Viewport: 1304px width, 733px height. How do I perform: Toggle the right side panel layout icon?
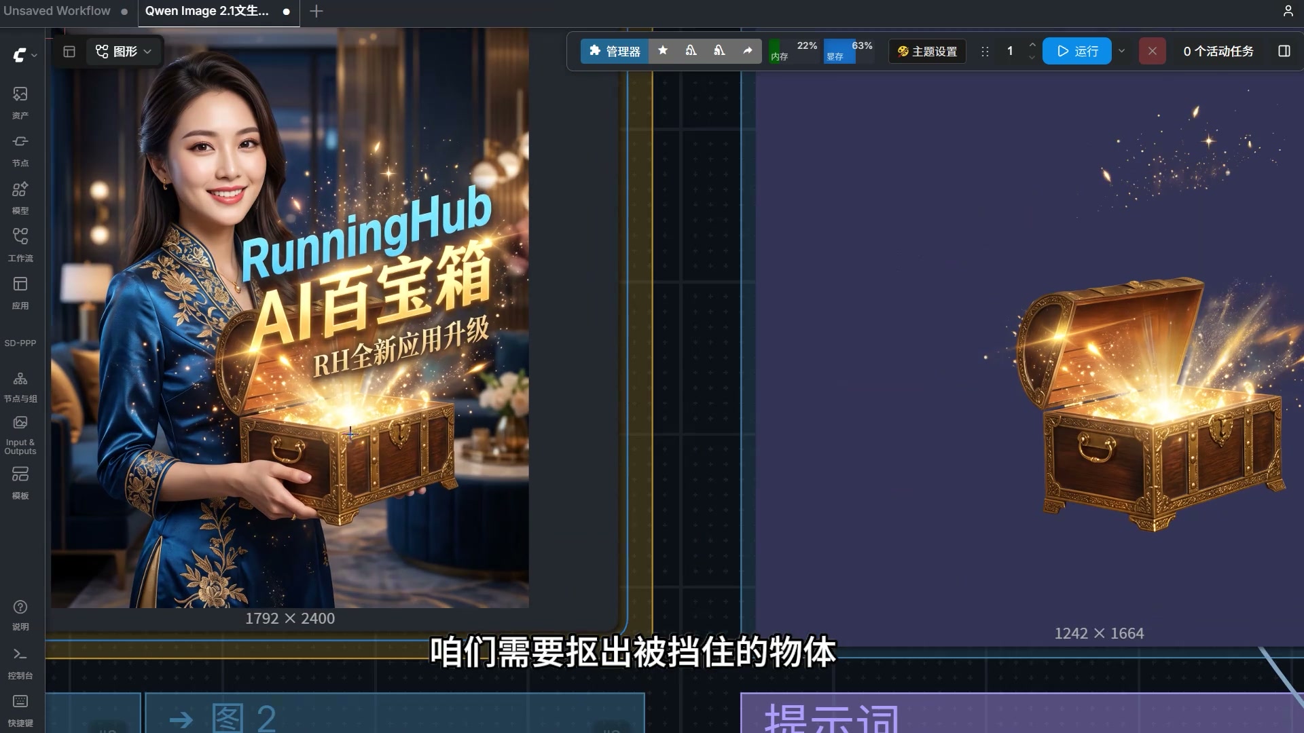pos(1284,51)
